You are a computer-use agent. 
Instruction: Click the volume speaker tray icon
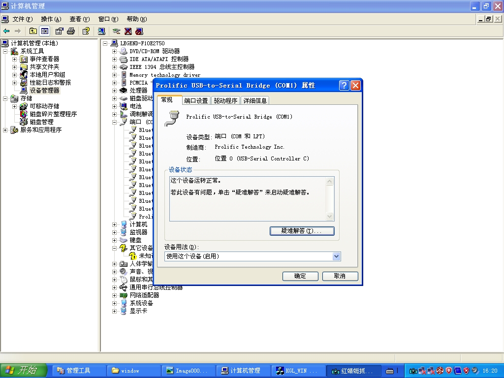pos(474,371)
